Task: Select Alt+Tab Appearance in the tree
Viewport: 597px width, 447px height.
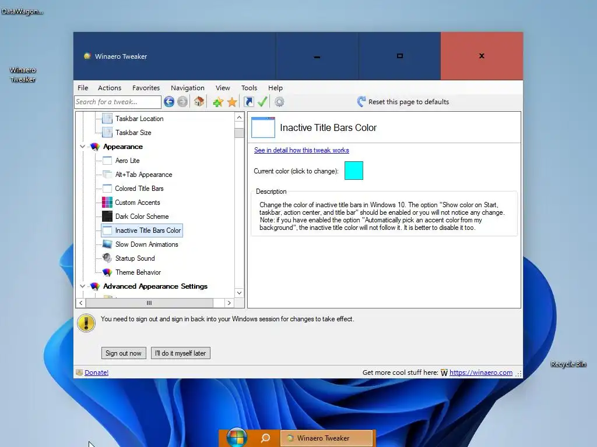Action: [143, 175]
